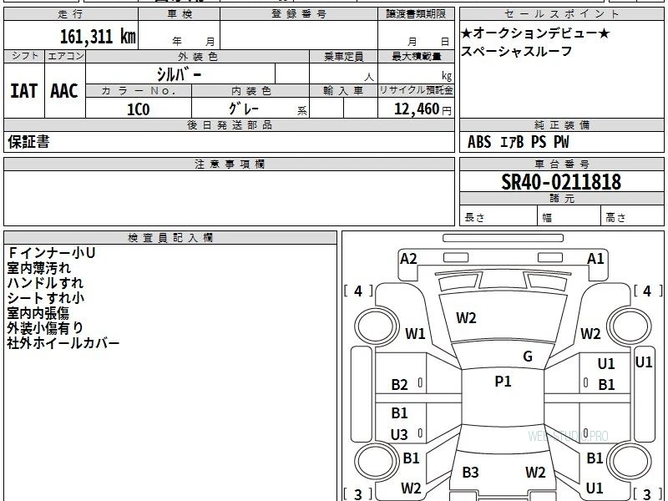Image resolution: width=668 pixels, height=501 pixels.
Task: Select the note シートすれ小
Action: tap(46, 298)
